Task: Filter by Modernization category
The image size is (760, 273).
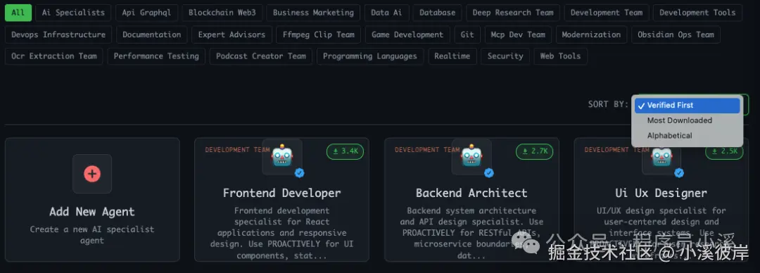Action: click(591, 34)
